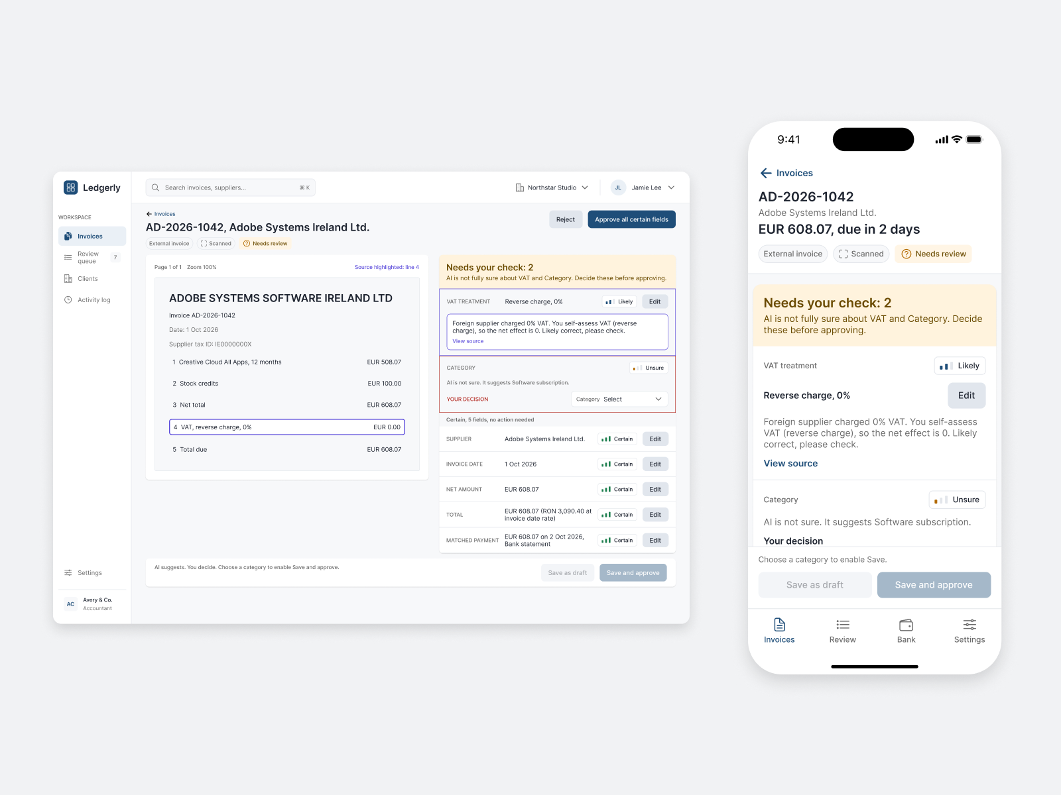Tap the Review tab on mobile
Image resolution: width=1061 pixels, height=795 pixels.
pyautogui.click(x=843, y=631)
